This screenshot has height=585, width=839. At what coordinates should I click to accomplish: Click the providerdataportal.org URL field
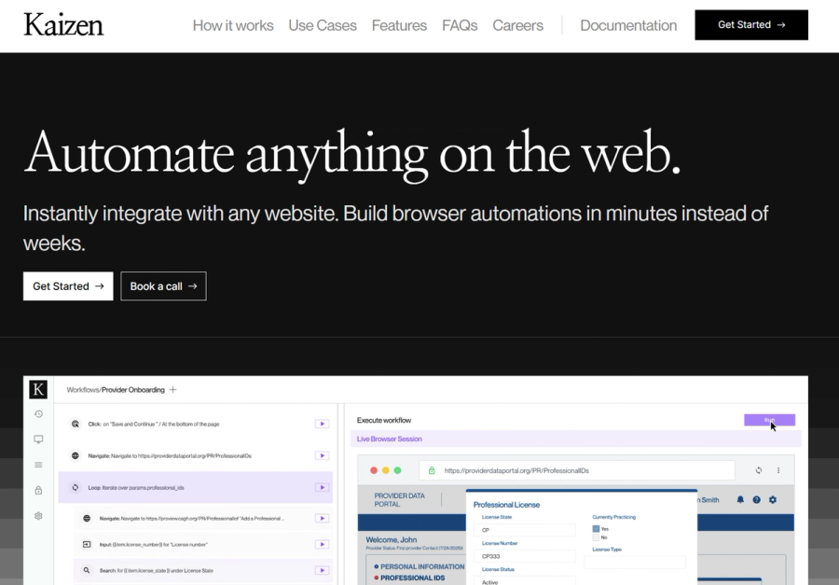[x=576, y=470]
